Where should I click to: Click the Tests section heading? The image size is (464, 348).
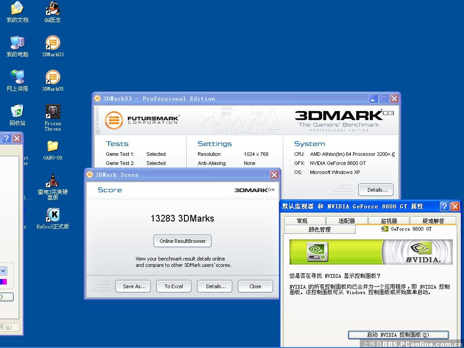tap(117, 144)
